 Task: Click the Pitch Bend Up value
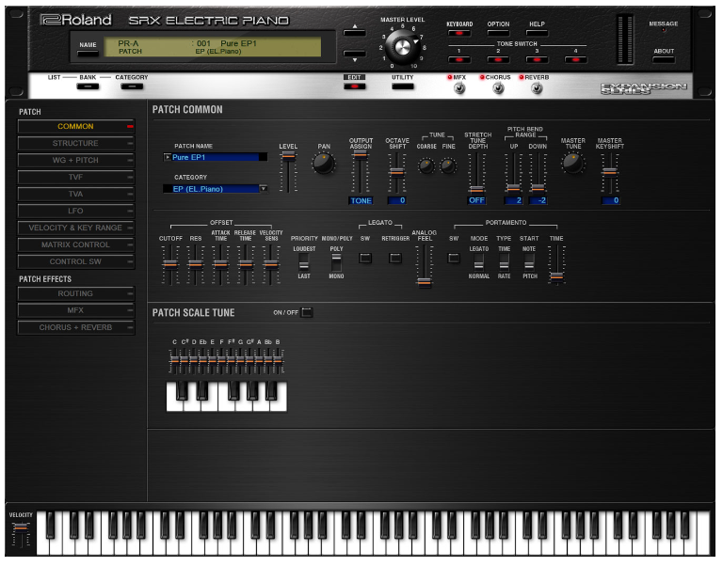(x=513, y=200)
